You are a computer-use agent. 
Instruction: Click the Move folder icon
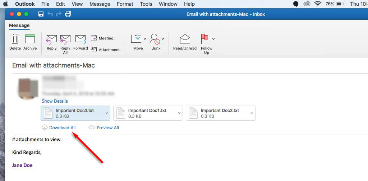pos(136,38)
